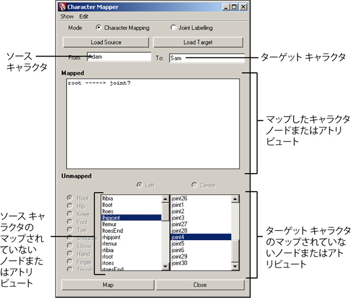The image size is (353, 298).
Task: Click down arrow of source joints scrollbar
Action: tap(165, 266)
